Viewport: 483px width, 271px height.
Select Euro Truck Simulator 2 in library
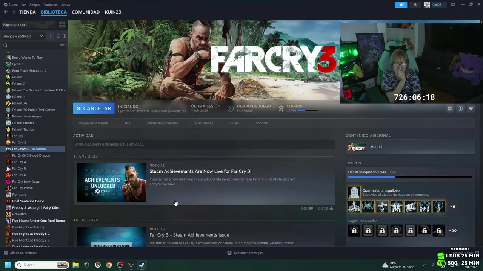(29, 71)
